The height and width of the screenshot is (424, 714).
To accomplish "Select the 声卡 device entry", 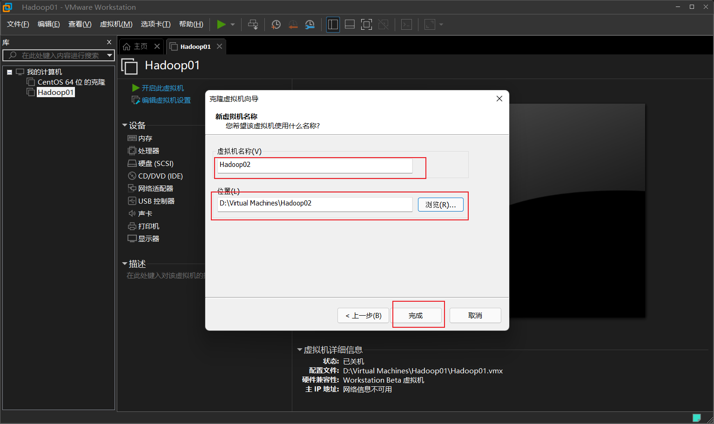I will click(x=140, y=214).
